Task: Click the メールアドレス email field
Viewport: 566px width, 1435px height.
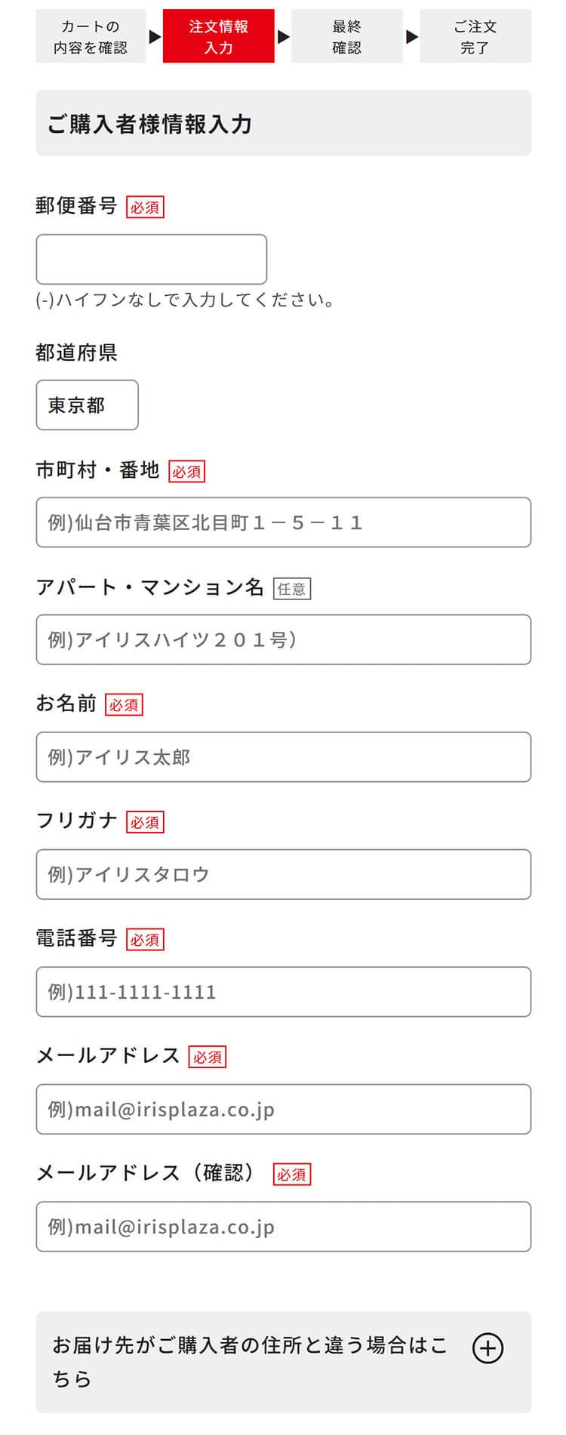Action: tap(283, 1109)
